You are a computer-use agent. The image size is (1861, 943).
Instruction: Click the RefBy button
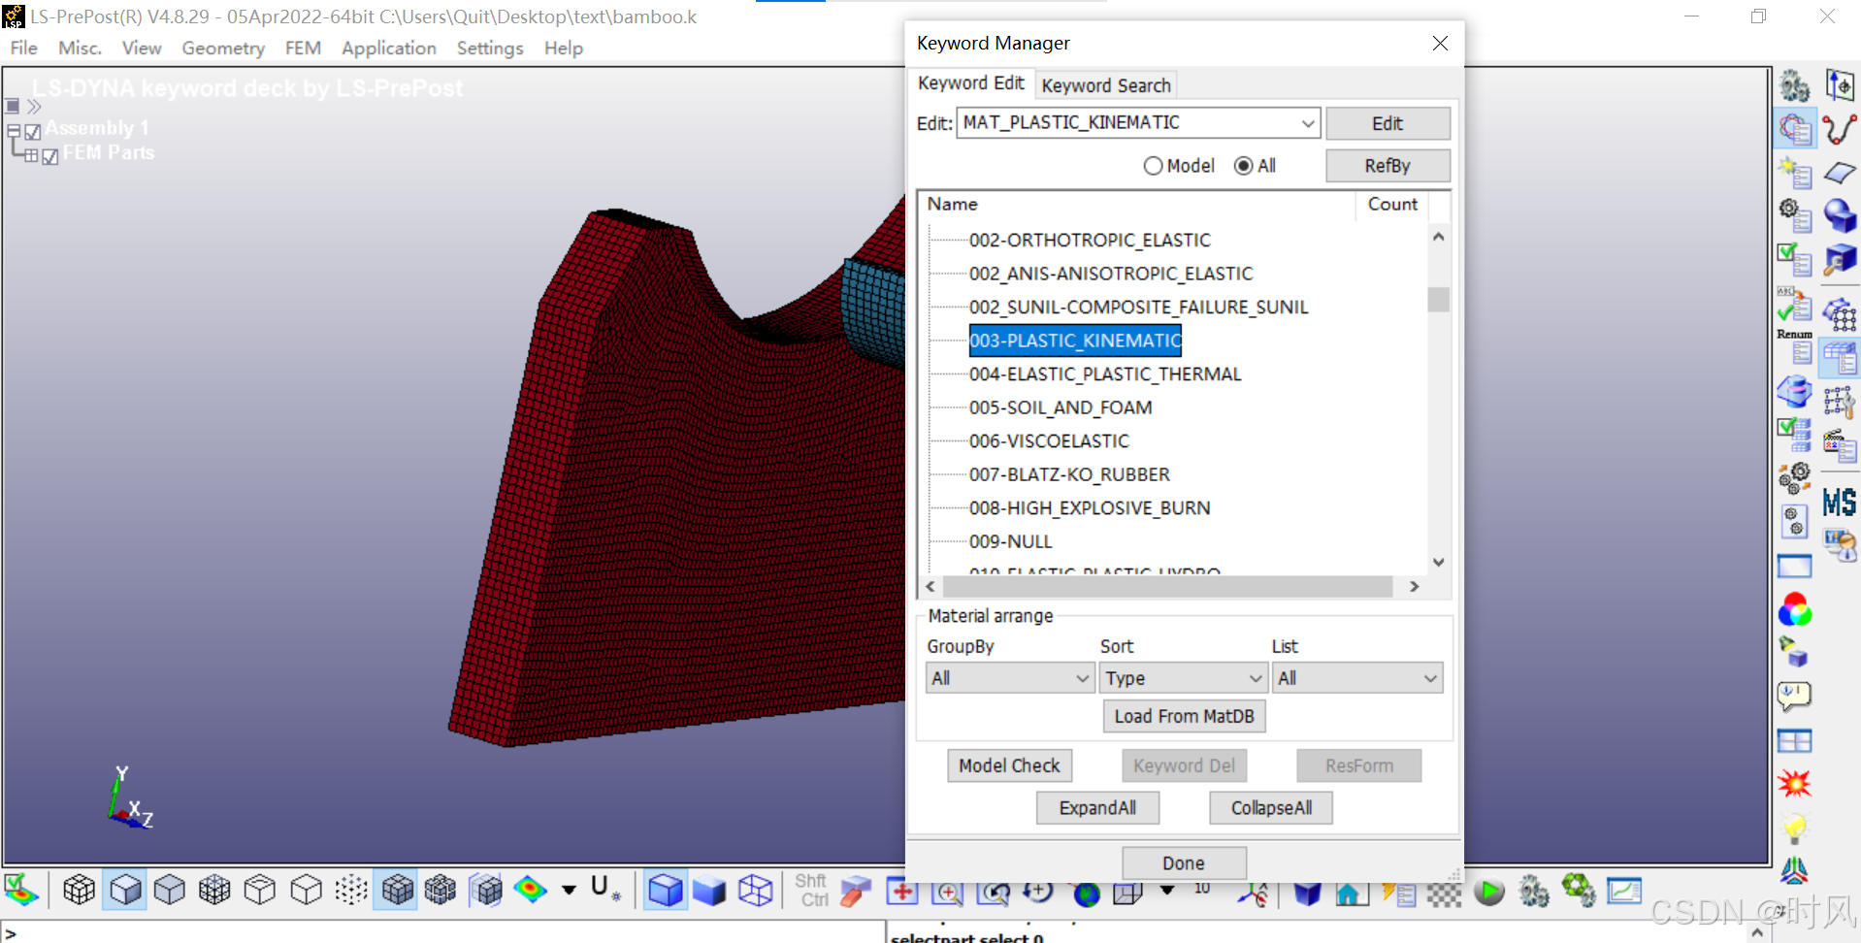(x=1388, y=166)
